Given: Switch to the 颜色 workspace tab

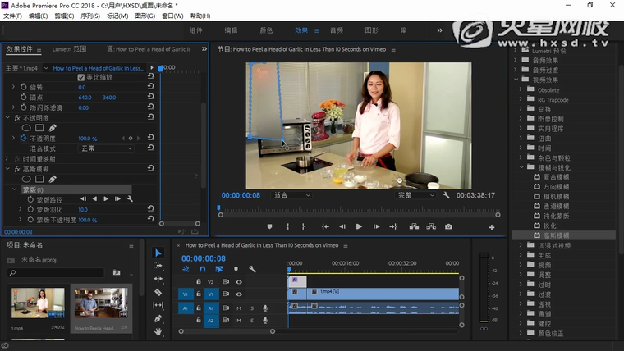Looking at the screenshot, I should click(266, 30).
